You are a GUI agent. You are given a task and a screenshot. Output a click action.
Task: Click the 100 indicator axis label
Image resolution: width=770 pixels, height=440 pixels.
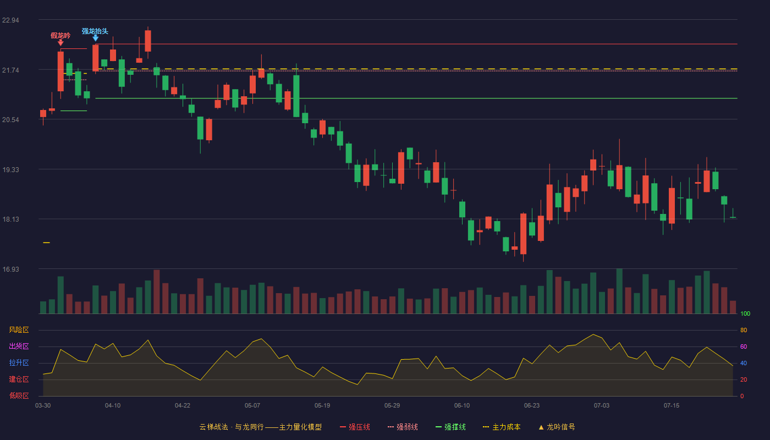(x=745, y=314)
